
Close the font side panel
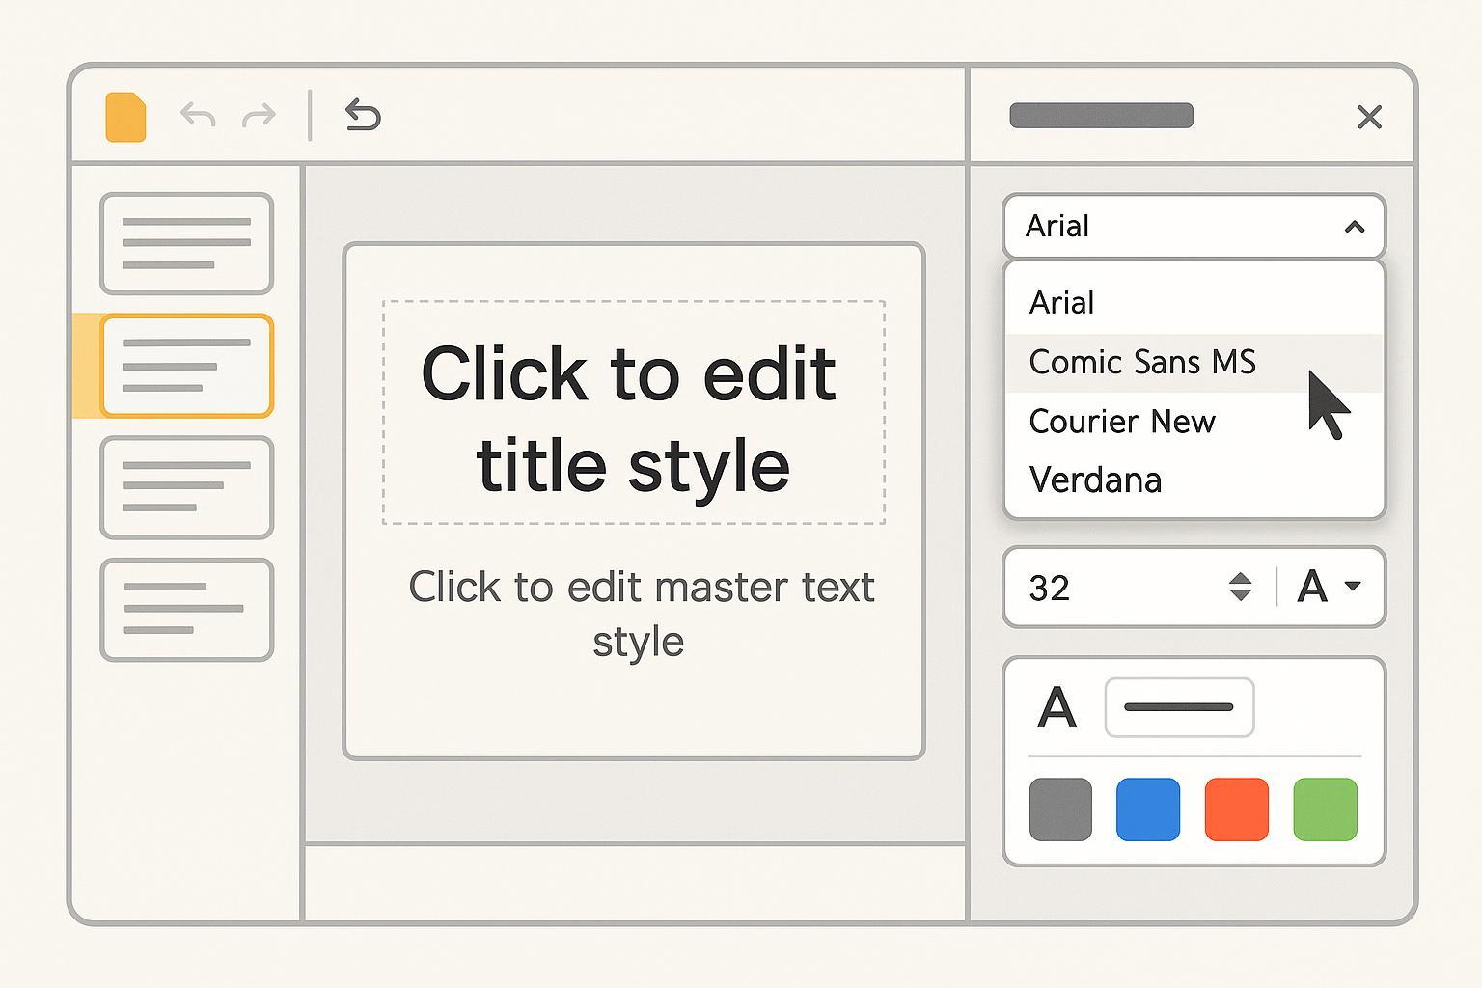[1369, 117]
